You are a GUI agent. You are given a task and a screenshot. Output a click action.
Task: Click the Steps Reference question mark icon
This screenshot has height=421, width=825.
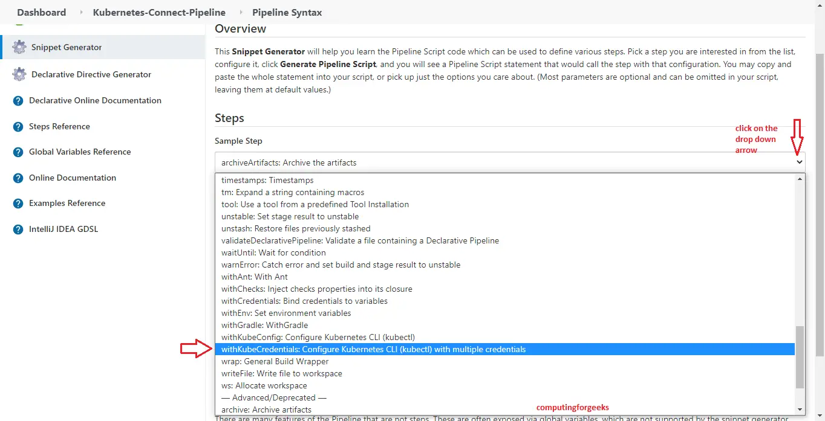tap(18, 127)
